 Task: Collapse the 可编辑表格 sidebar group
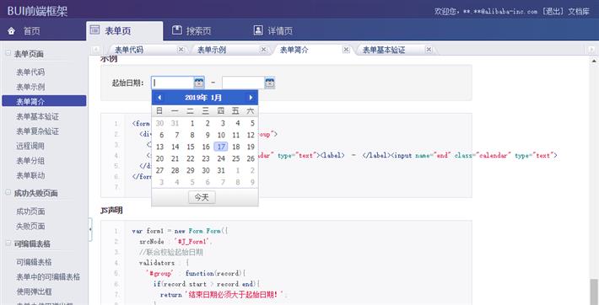tap(8, 243)
